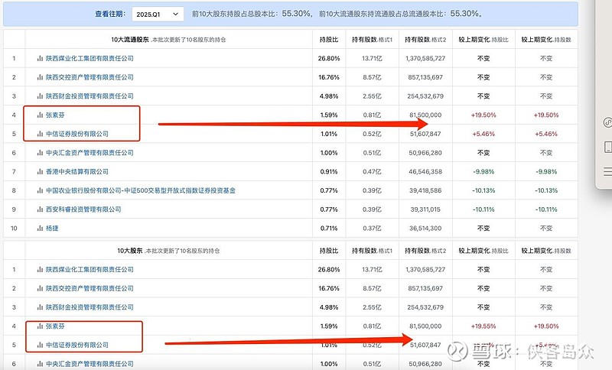Screen dimensions: 612x370
Task: Click chart icon beside 中国农业银行 中证500 fund row
Action: 40,190
